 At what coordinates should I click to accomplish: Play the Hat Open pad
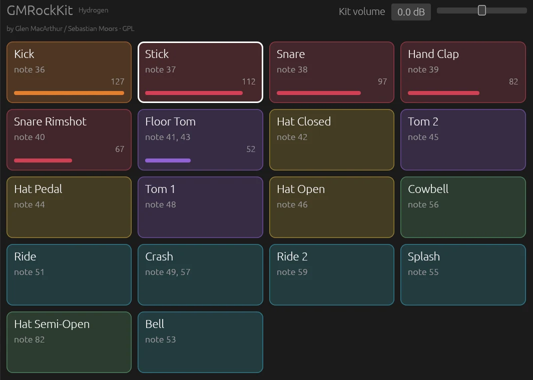pos(332,207)
